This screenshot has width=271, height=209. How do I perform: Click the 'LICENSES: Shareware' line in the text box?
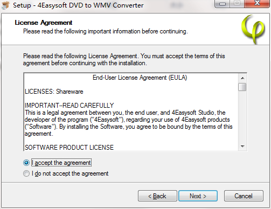click(54, 92)
